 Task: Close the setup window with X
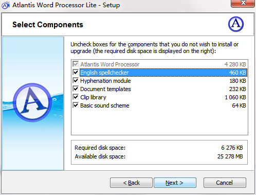pyautogui.click(x=243, y=3)
